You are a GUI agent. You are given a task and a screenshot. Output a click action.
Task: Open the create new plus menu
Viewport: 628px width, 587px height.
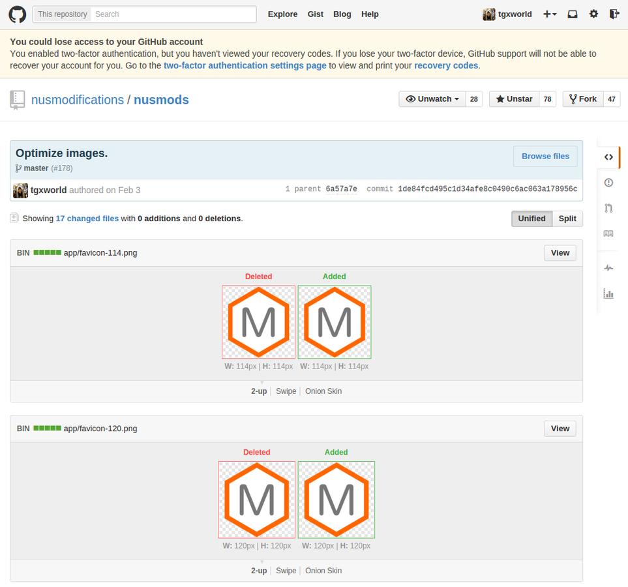[550, 14]
